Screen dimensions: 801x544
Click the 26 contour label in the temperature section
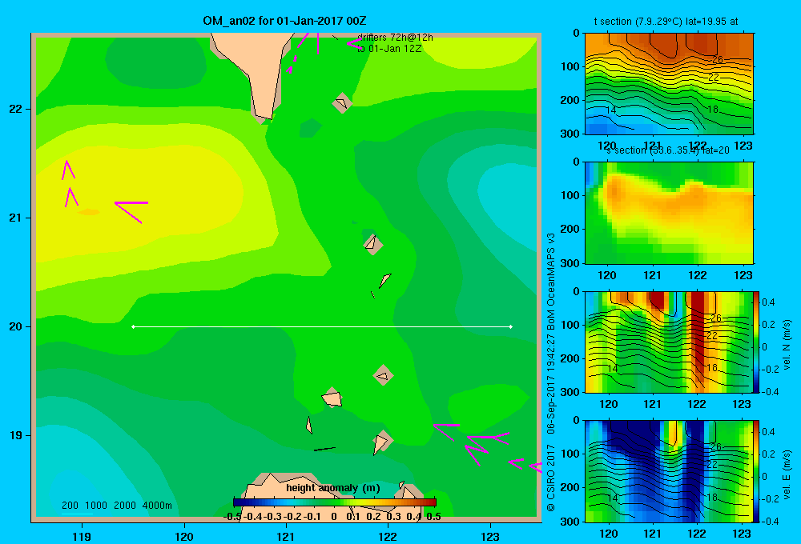718,60
